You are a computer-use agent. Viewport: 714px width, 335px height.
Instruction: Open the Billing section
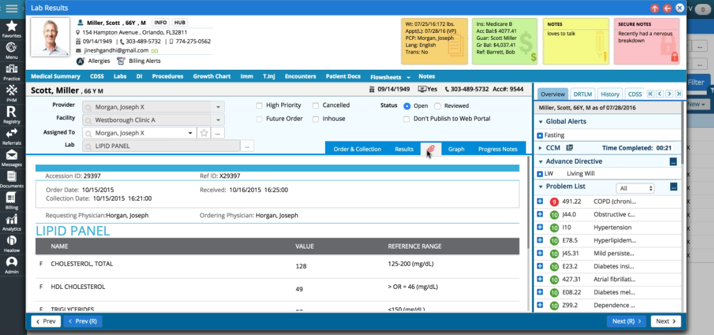(12, 195)
